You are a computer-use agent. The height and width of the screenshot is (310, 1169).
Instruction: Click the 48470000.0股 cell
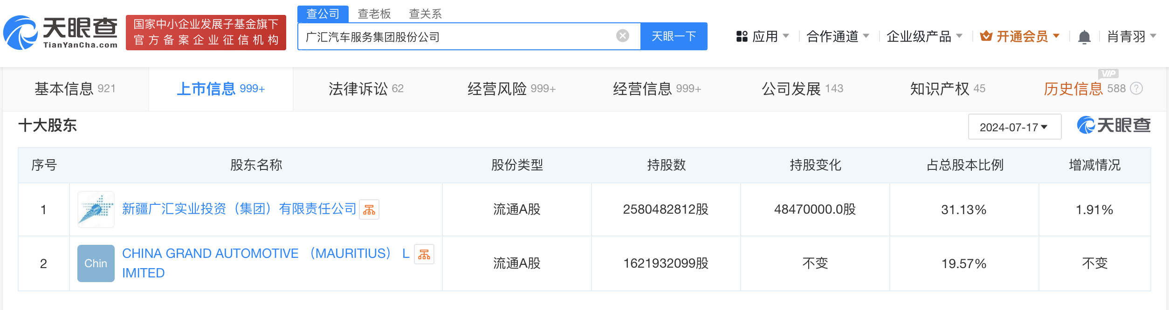815,209
